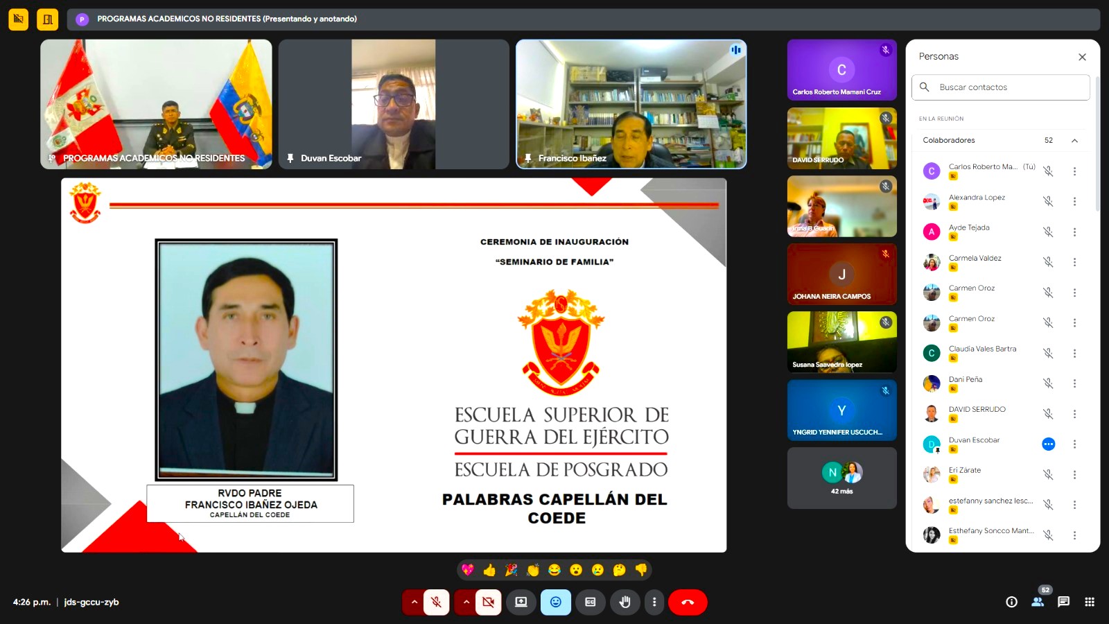Open options menu for Claudia Vales Bartra
This screenshot has height=624, width=1109.
1074,354
